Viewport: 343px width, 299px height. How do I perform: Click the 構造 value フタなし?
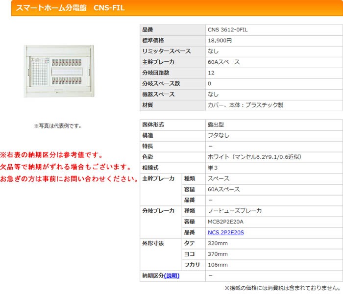[x=219, y=135]
